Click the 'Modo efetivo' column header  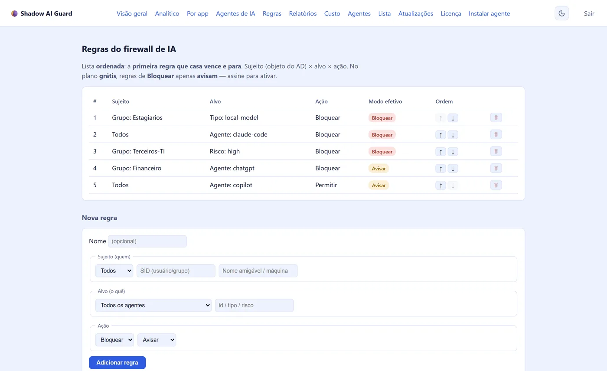pos(385,101)
